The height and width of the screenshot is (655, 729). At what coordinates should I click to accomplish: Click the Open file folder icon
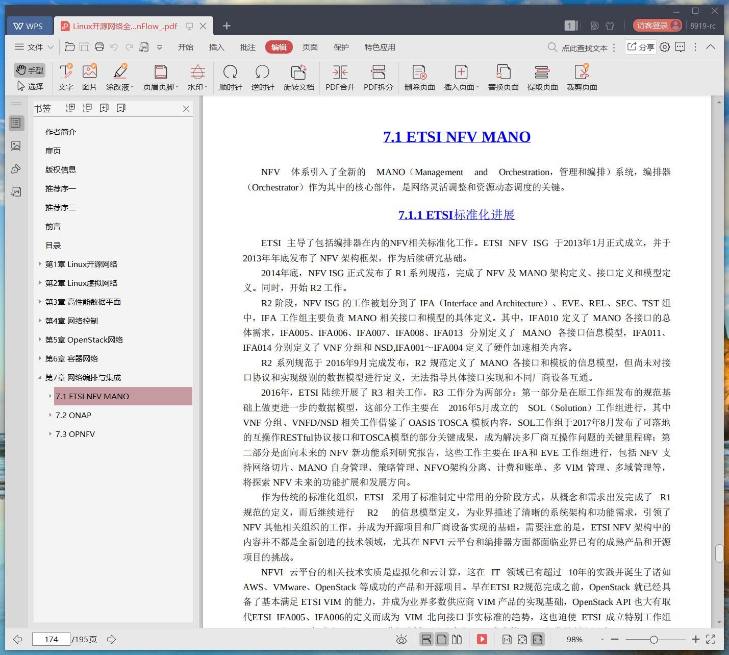pyautogui.click(x=70, y=47)
